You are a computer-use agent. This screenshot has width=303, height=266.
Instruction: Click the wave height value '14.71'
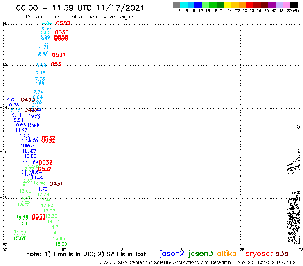coord(55,228)
